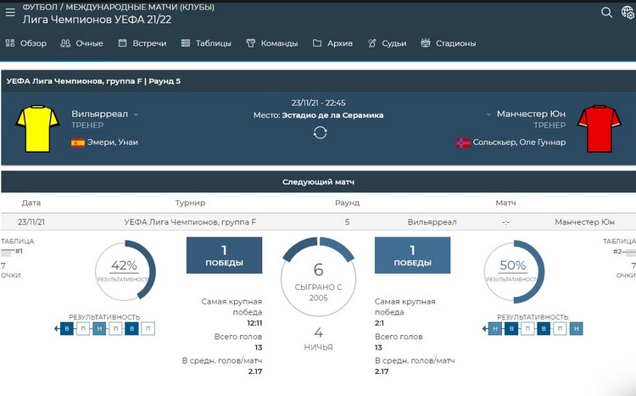This screenshot has width=636, height=396.
Task: Click the 50% результативность gauge
Action: coord(514,271)
